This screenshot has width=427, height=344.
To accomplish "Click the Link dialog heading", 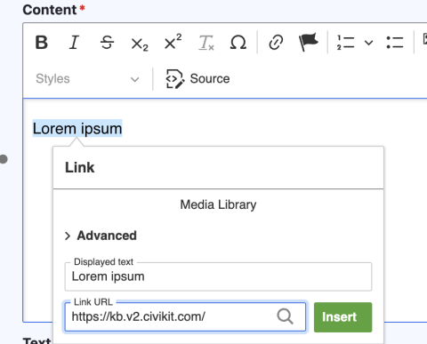I will [80, 167].
